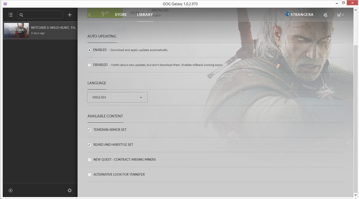Screen dimensions: 359x199
Task: Open the shopping cart icon
Action: click(x=339, y=15)
